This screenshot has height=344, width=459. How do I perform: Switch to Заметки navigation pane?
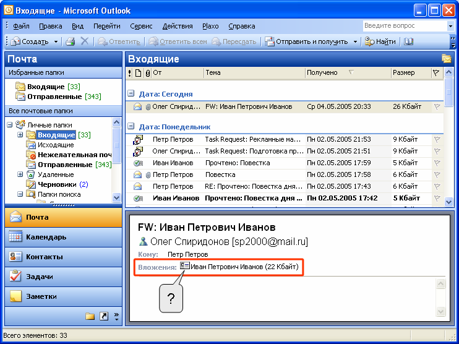[63, 296]
